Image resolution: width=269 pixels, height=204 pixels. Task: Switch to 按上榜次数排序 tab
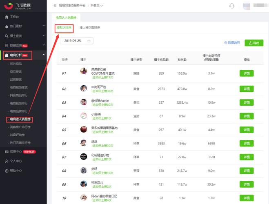(x=90, y=28)
